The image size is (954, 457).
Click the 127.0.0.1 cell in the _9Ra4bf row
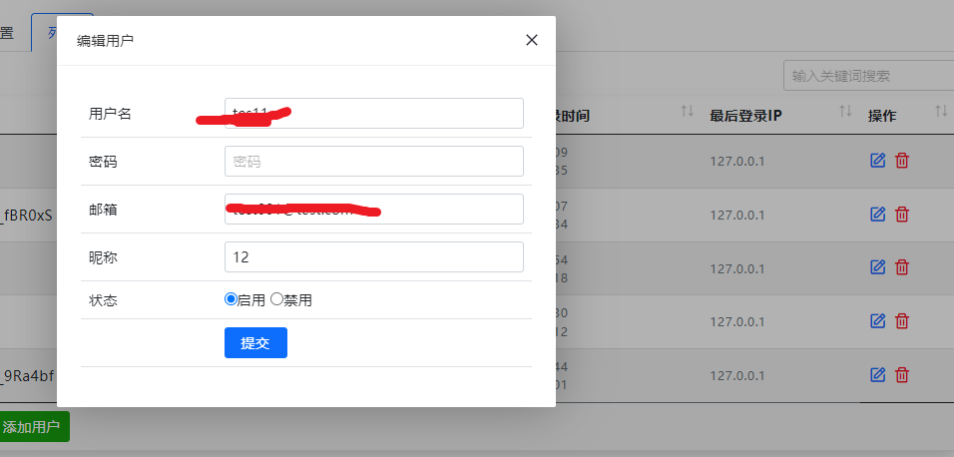(x=736, y=375)
